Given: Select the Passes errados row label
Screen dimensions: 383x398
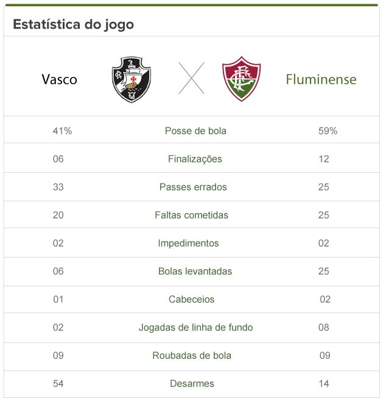Looking at the screenshot, I should coord(193,187).
